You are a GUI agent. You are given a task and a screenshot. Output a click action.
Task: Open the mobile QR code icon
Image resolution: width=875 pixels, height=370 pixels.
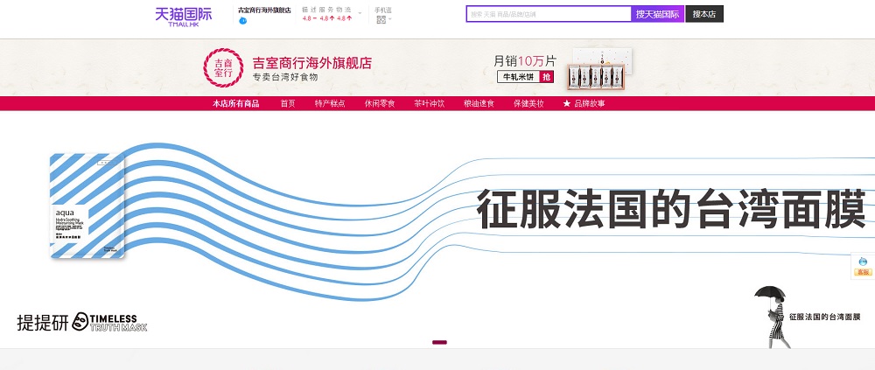coord(381,19)
